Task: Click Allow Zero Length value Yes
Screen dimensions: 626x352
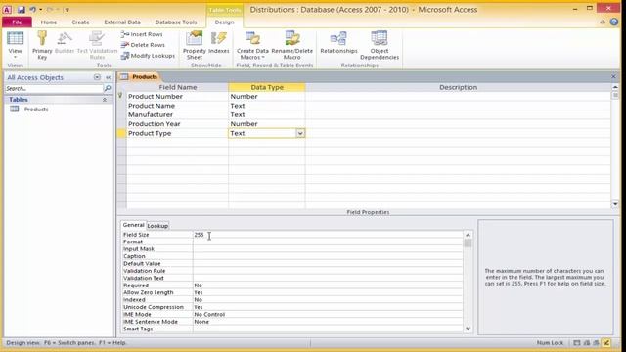Action: [x=199, y=292]
